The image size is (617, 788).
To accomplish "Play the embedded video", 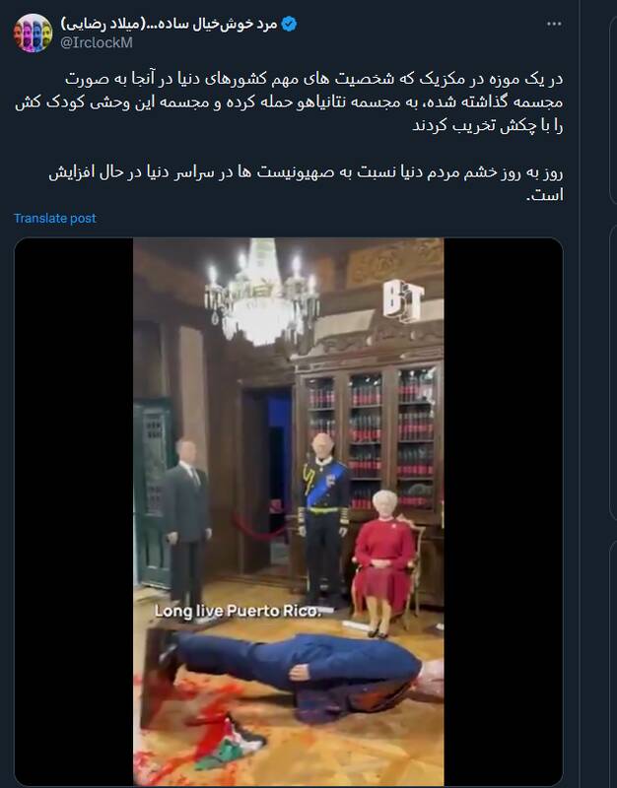I will [288, 511].
